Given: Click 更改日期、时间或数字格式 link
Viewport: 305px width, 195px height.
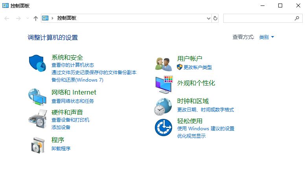Looking at the screenshot, I should [x=206, y=110].
